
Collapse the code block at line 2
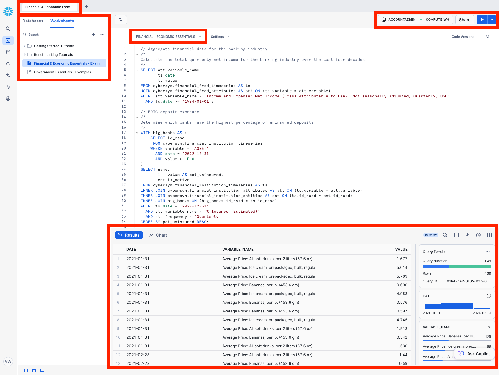pos(137,54)
